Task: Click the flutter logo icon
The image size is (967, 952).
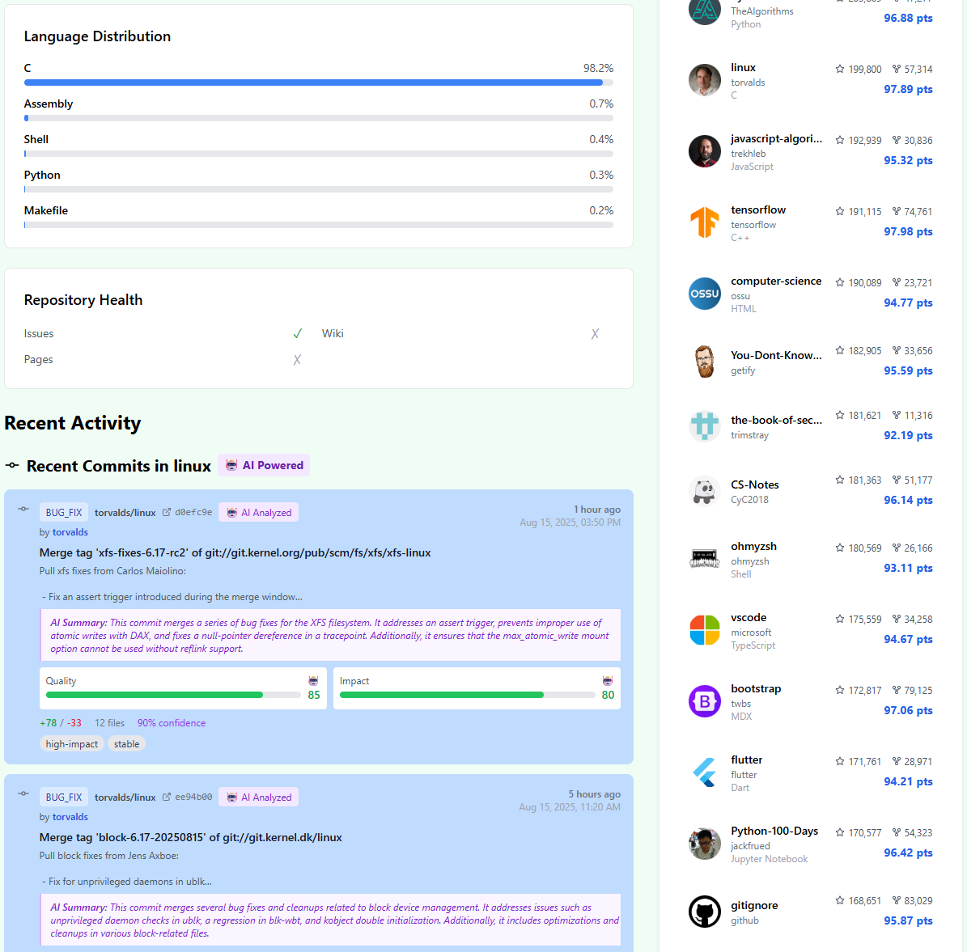Action: point(704,772)
